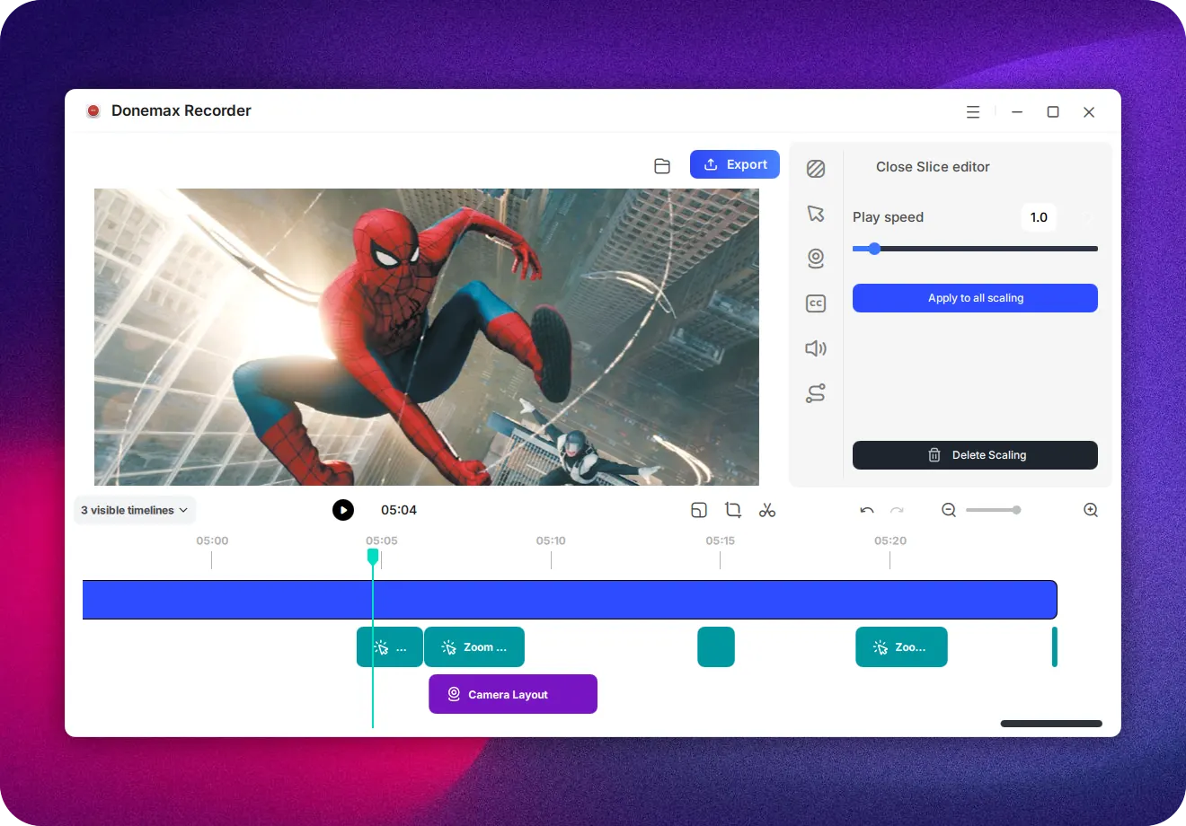Screen dimensions: 1186x826
Task: Expand the 3 visible timelines dropdown
Action: tap(135, 510)
